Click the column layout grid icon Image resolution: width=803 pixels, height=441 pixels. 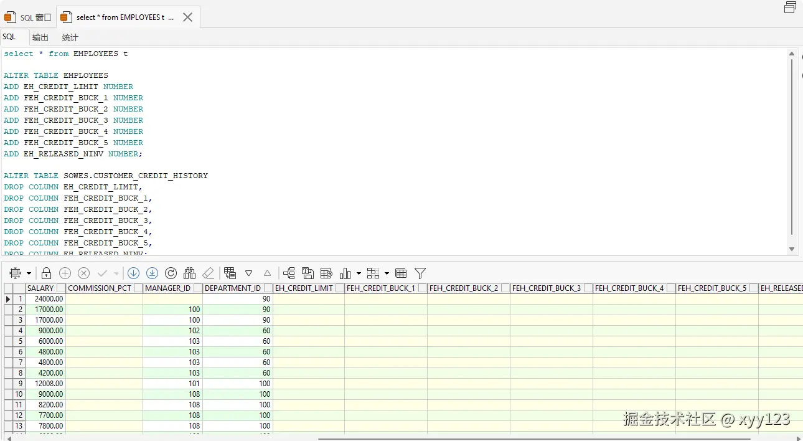point(373,273)
